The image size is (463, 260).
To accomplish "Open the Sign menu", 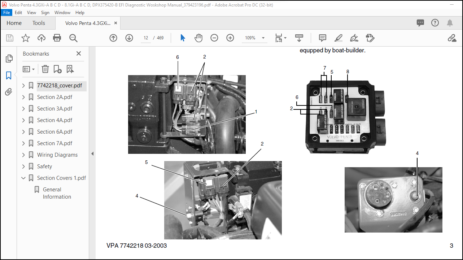I will click(x=45, y=12).
